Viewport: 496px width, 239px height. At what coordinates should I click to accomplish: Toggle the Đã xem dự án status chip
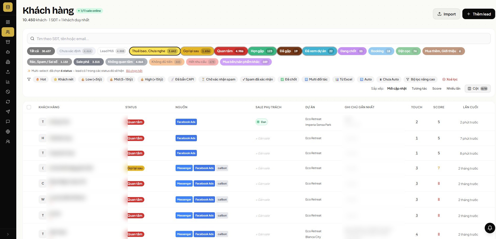(319, 51)
